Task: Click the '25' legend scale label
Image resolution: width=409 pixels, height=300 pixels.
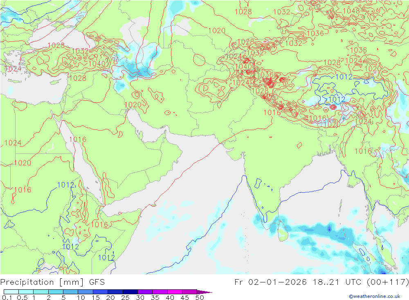Action: click(126, 298)
